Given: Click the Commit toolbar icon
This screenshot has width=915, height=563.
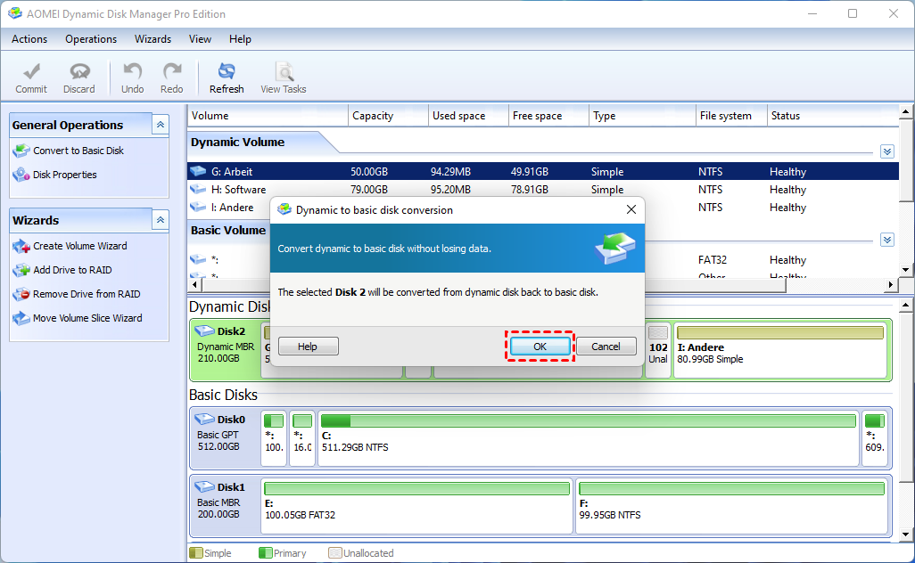Looking at the screenshot, I should pyautogui.click(x=31, y=71).
